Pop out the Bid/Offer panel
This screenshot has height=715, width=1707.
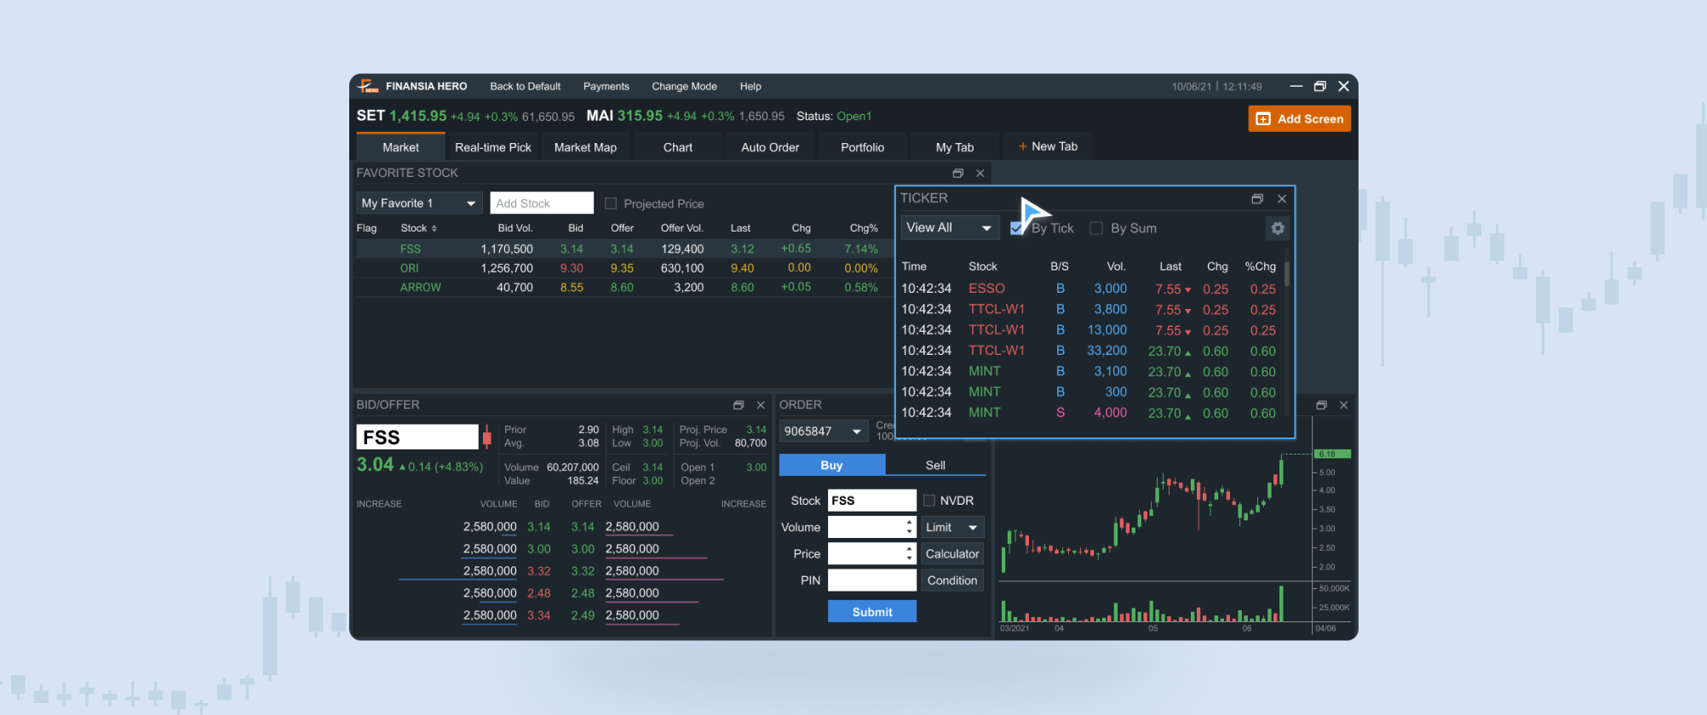tap(739, 405)
